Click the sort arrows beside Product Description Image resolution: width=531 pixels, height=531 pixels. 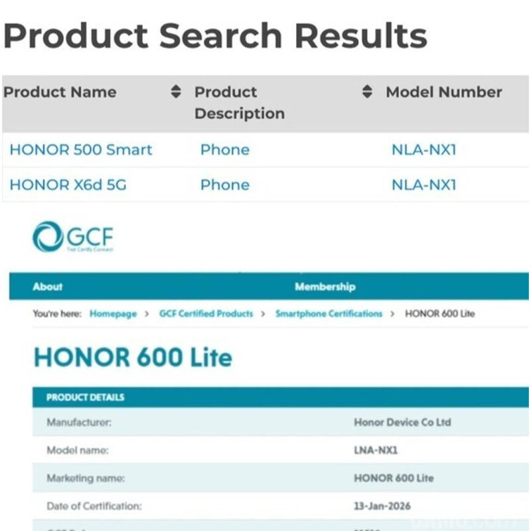(x=366, y=92)
